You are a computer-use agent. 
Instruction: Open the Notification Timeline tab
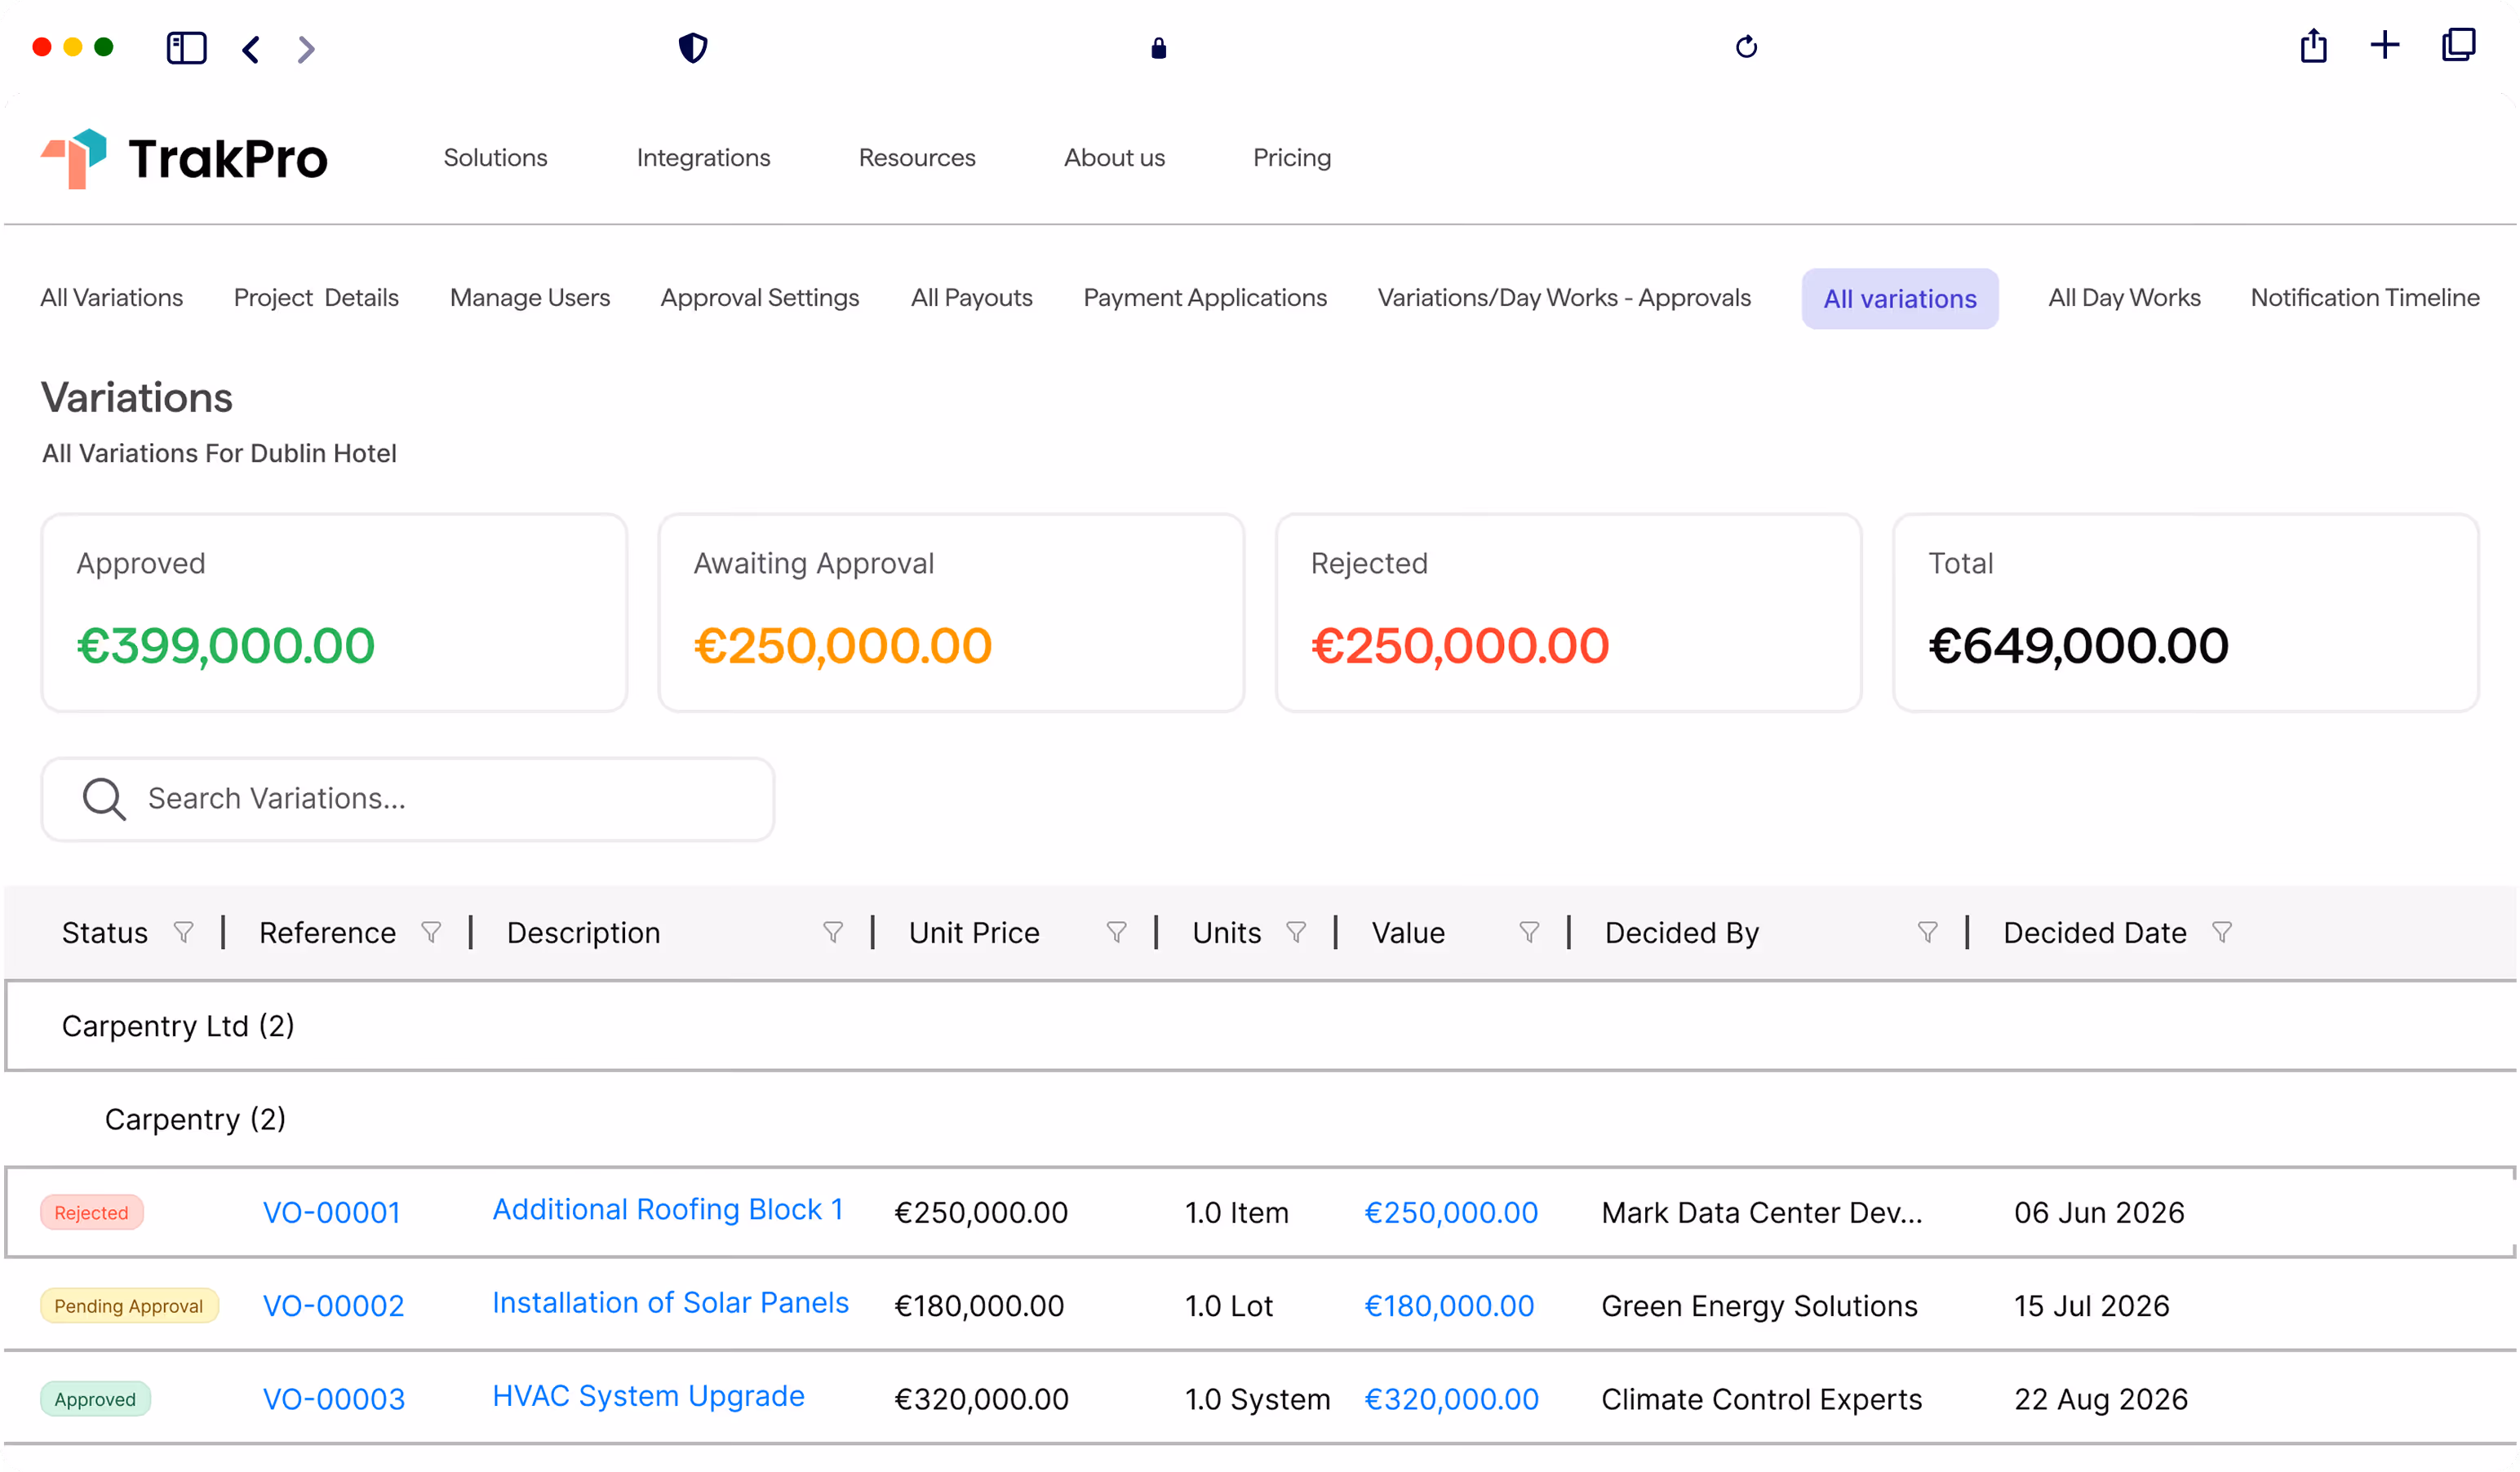pos(2365,298)
